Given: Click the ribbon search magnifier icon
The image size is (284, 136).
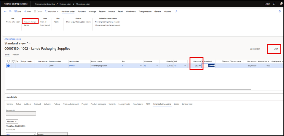Looking at the screenshot, I should (176, 11).
